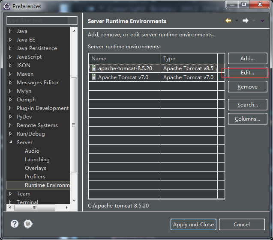The image size is (273, 240).
Task: Expand the Maven tree node
Action: (10, 74)
